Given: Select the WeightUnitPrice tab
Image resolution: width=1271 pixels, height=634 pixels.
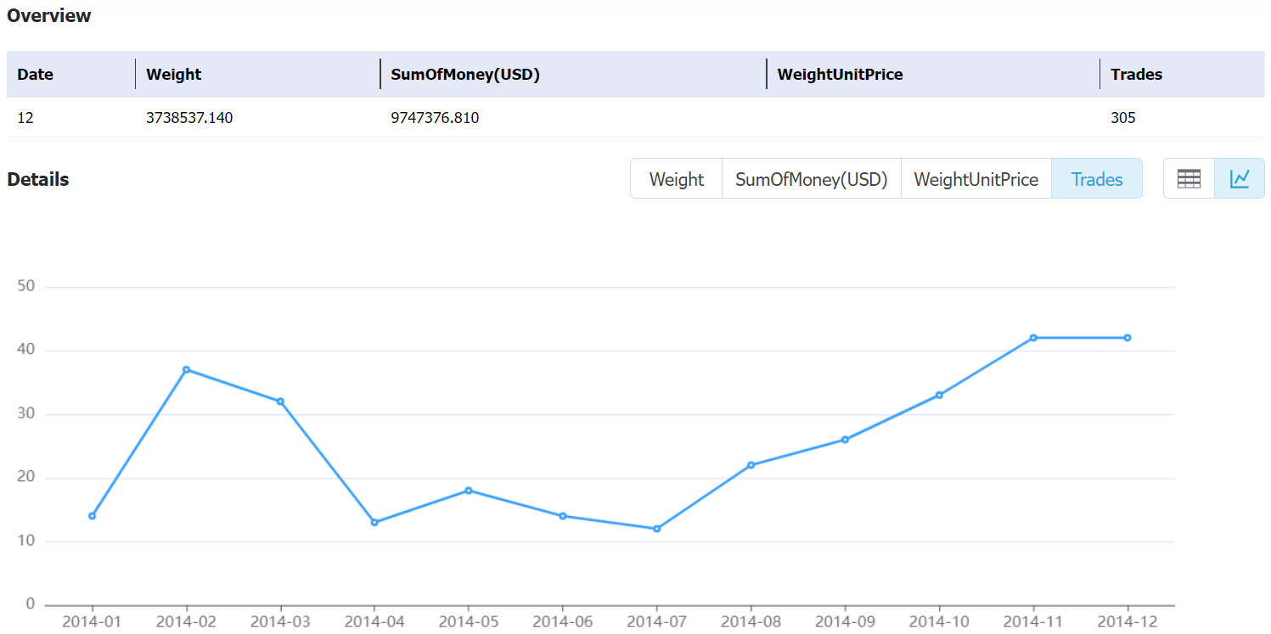Looking at the screenshot, I should [x=976, y=179].
